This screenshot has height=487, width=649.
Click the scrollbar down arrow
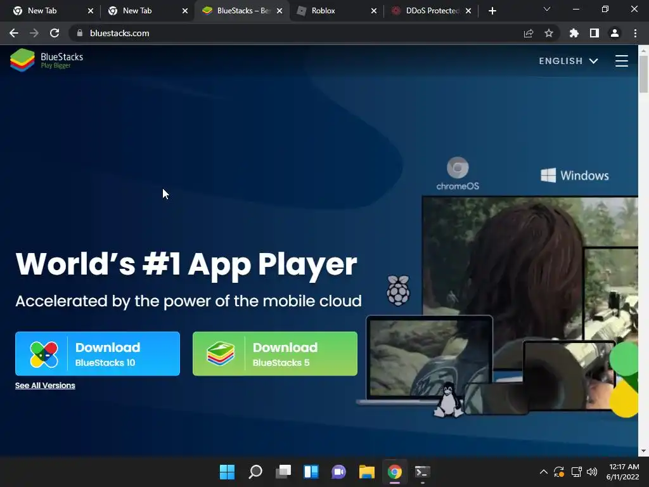tap(643, 451)
